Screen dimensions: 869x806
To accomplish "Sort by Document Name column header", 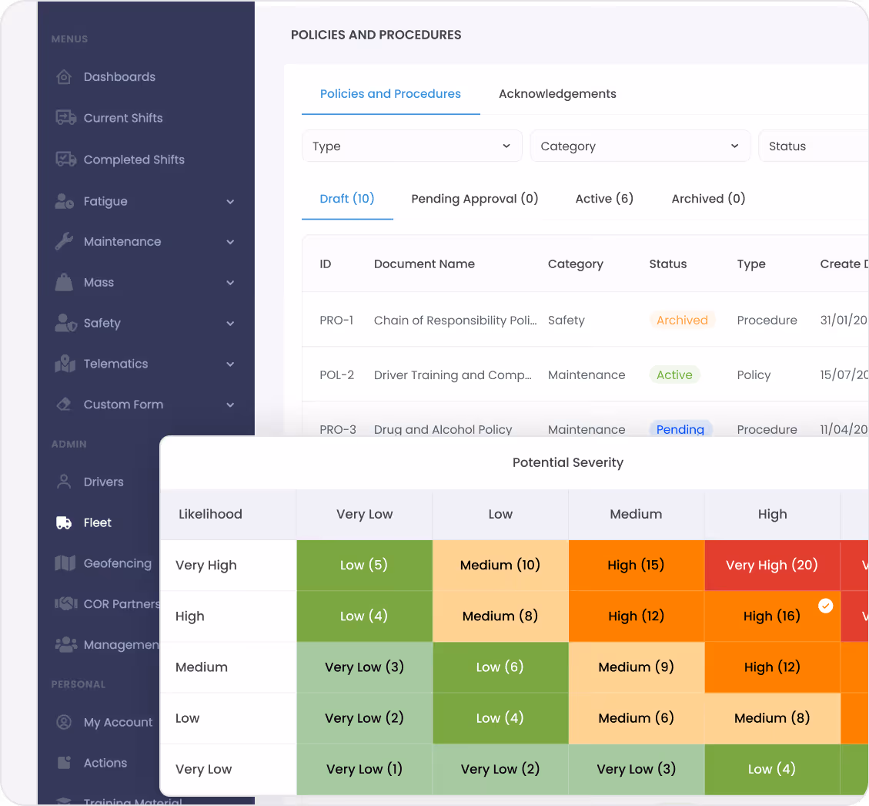I will 424,264.
